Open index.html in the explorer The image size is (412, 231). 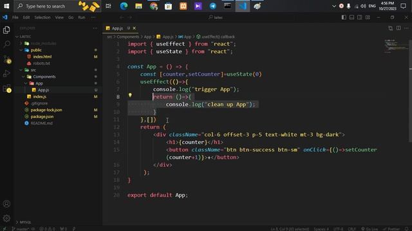click(x=42, y=56)
